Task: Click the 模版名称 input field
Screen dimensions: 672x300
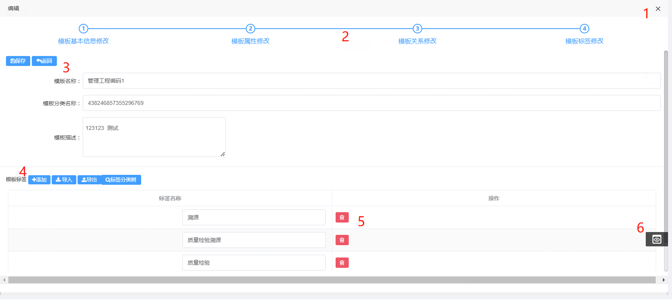Action: click(x=371, y=81)
